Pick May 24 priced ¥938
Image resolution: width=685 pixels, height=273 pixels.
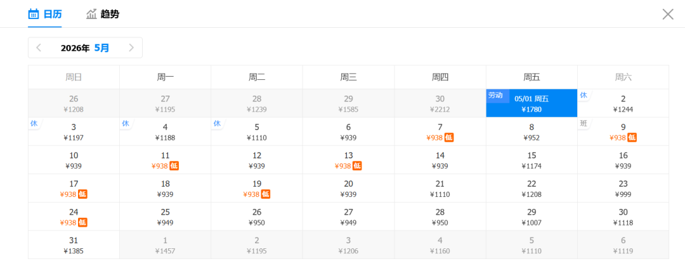[74, 217]
